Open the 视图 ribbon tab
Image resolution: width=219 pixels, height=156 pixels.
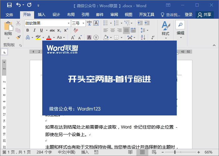(129, 15)
